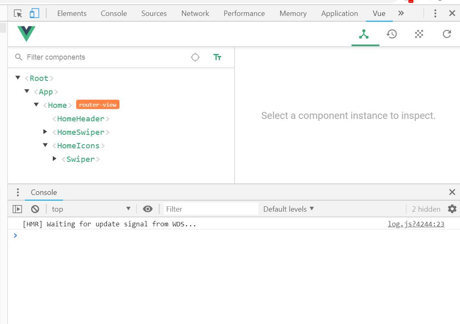Collapse the HomeIcons component node
This screenshot has height=324, width=460.
[45, 145]
